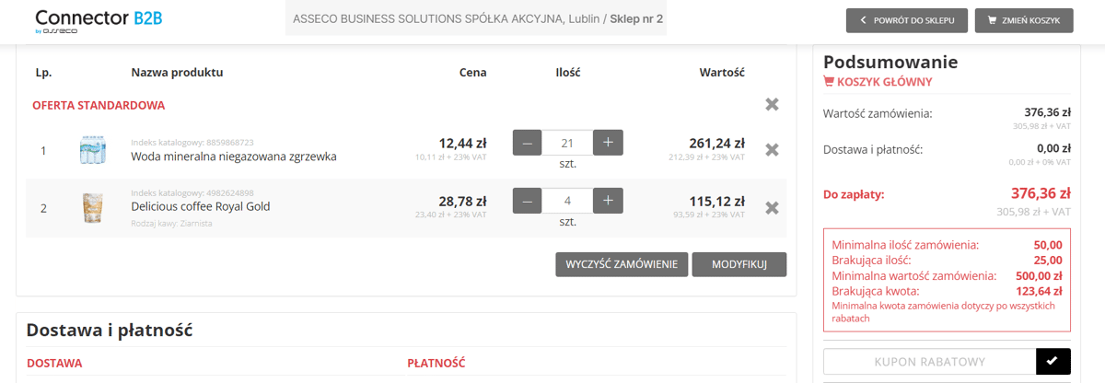Confirm coupon with checkmark button
1105x383 pixels.
[x=1053, y=361]
